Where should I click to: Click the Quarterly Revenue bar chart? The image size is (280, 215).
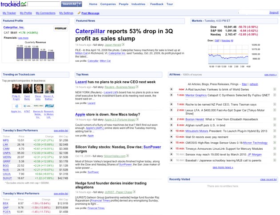(35, 52)
